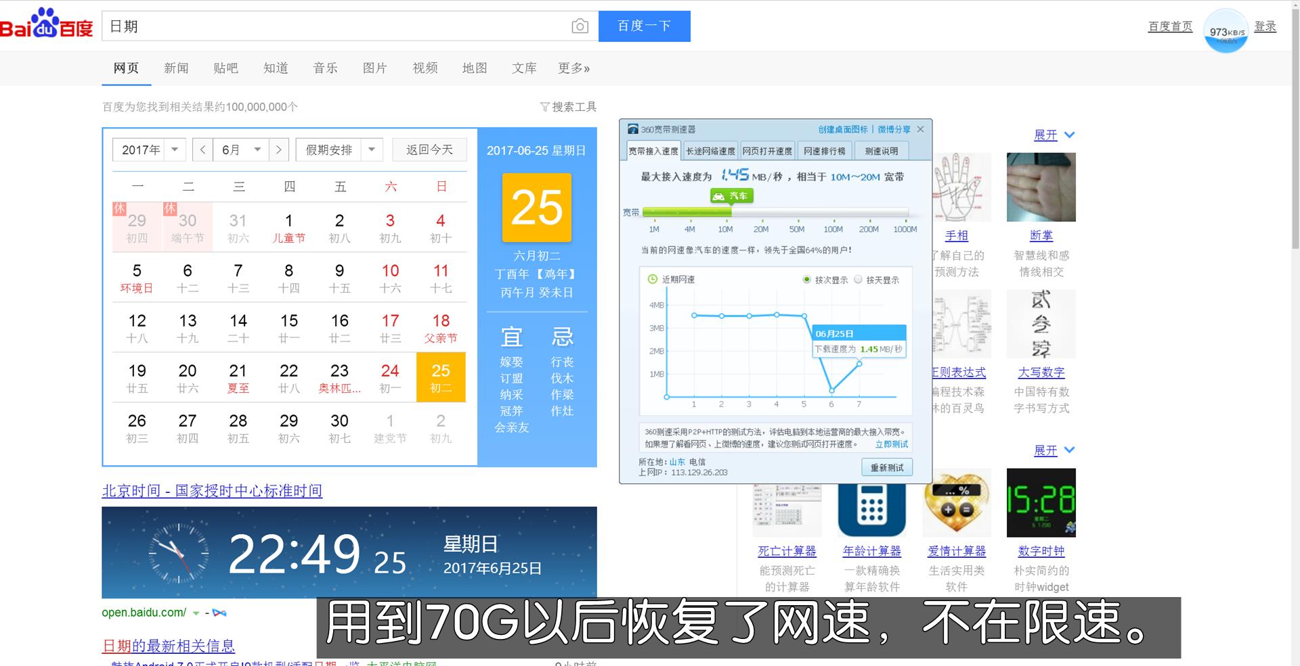This screenshot has width=1300, height=666.
Task: Open image search via camera icon
Action: pos(579,26)
